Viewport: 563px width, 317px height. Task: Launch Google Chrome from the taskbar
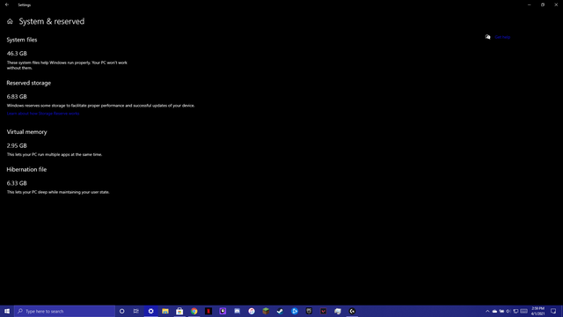pos(194,311)
